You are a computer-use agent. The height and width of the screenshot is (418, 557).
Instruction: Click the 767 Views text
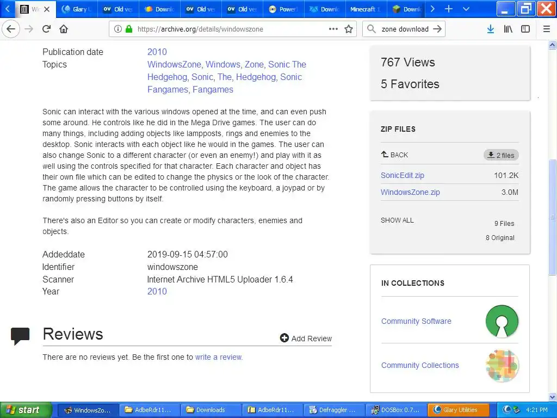[x=408, y=62]
